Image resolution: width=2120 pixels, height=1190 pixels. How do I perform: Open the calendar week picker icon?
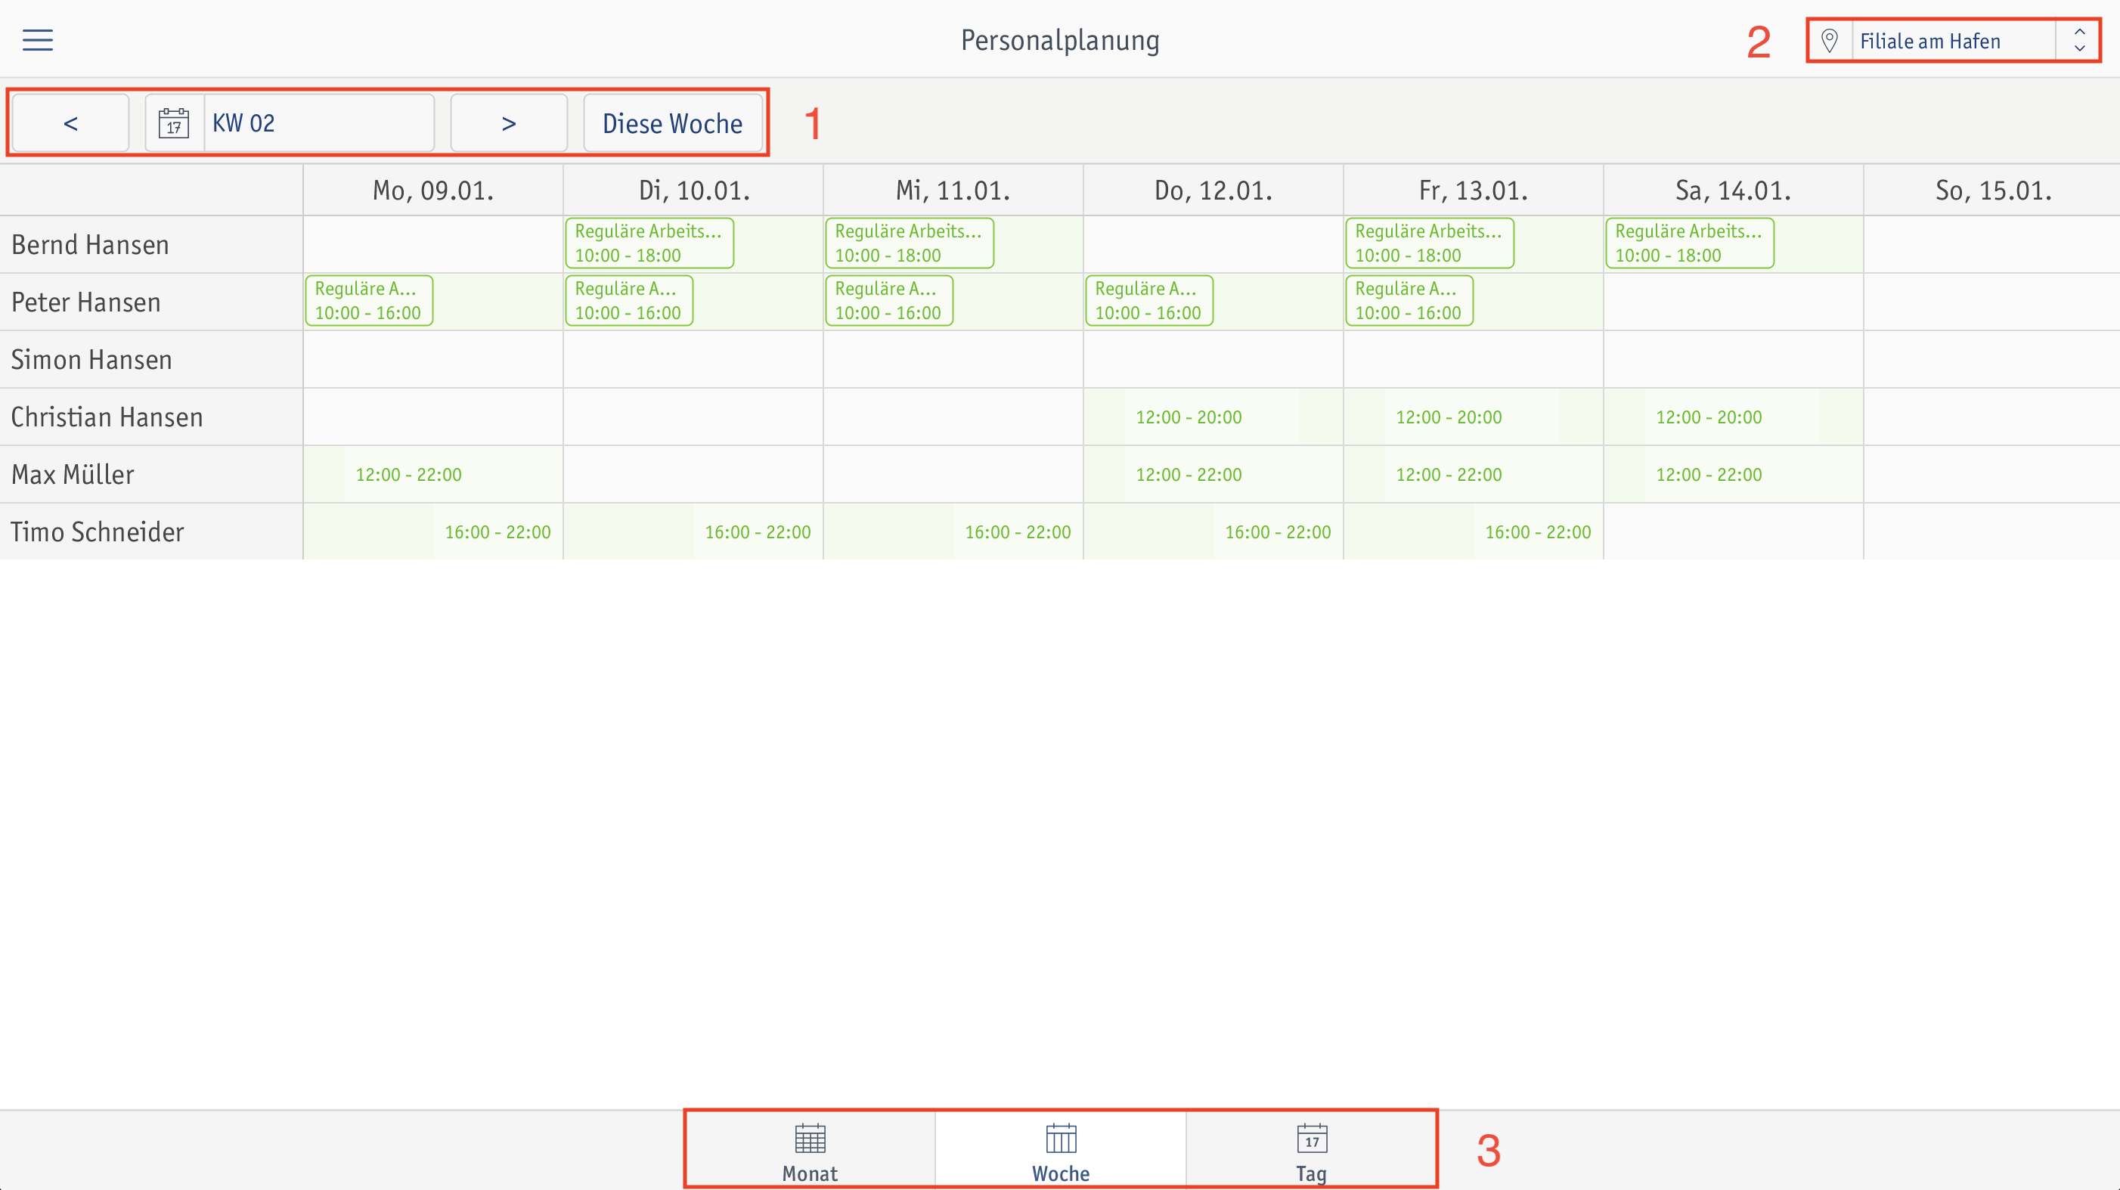(x=174, y=122)
